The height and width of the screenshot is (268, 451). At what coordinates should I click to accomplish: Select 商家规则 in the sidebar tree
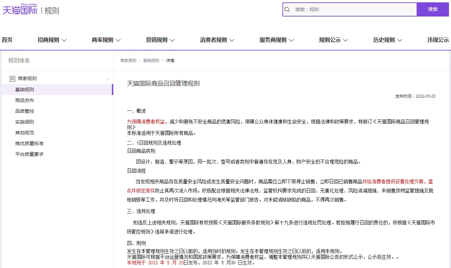tap(27, 79)
